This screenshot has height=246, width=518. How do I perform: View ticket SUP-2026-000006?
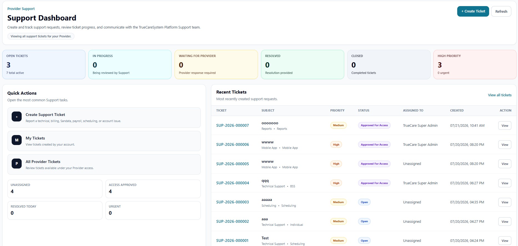click(x=505, y=145)
